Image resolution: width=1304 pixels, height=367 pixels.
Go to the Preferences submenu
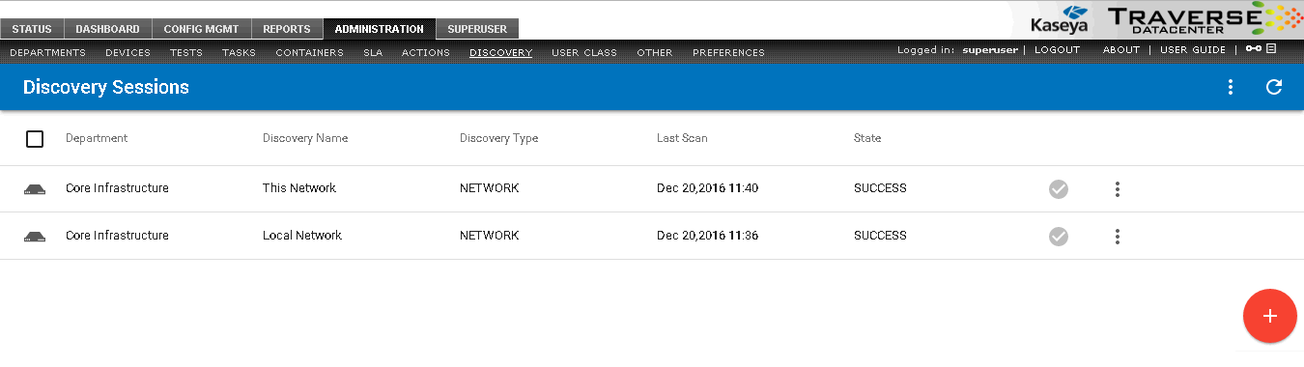[x=728, y=53]
